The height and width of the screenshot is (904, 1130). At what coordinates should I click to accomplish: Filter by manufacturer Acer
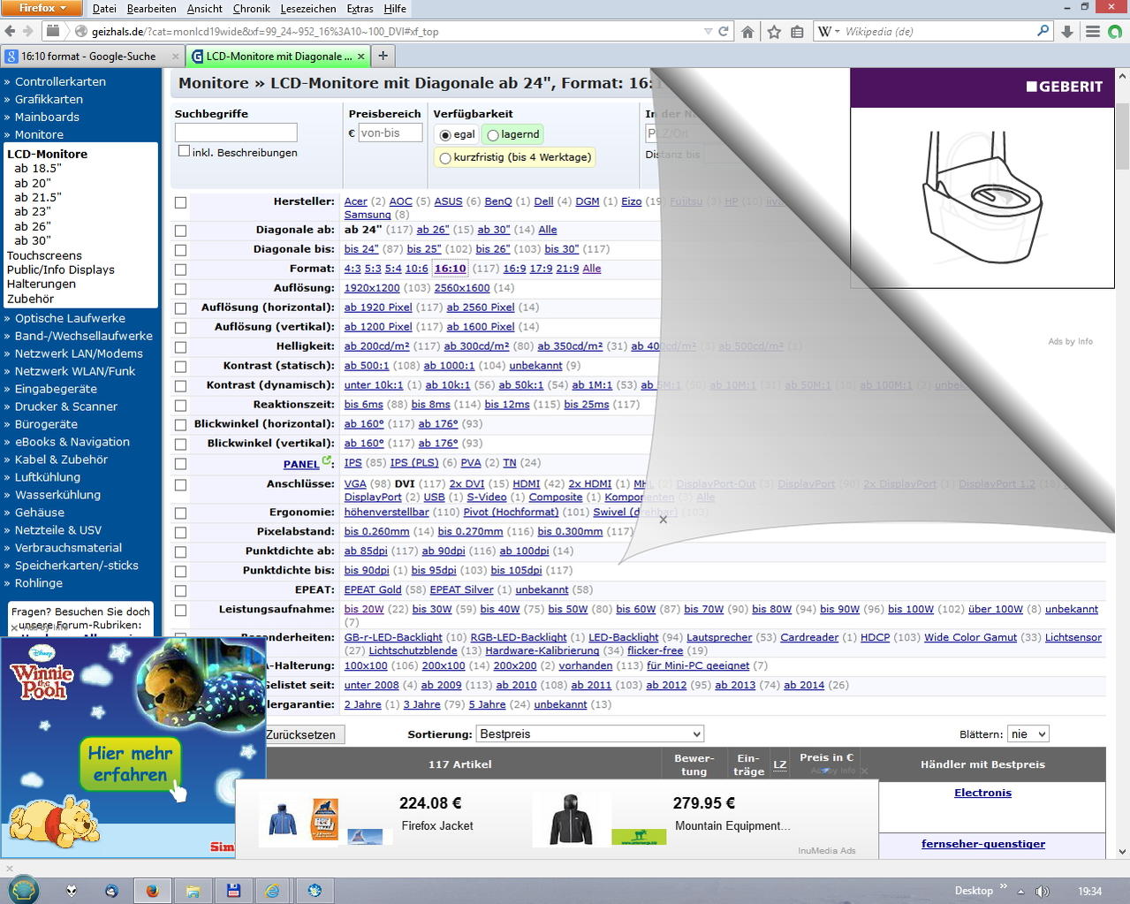(x=355, y=201)
